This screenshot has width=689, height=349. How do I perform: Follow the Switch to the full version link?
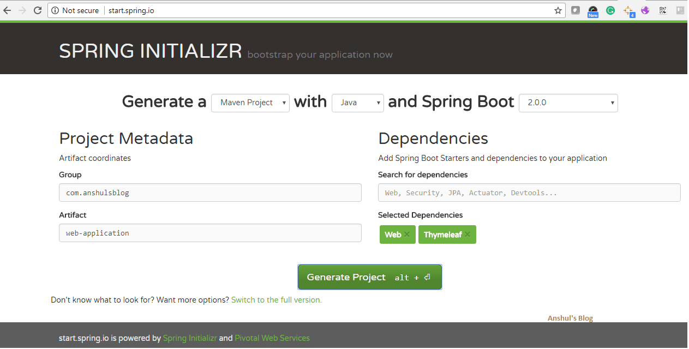tap(277, 300)
